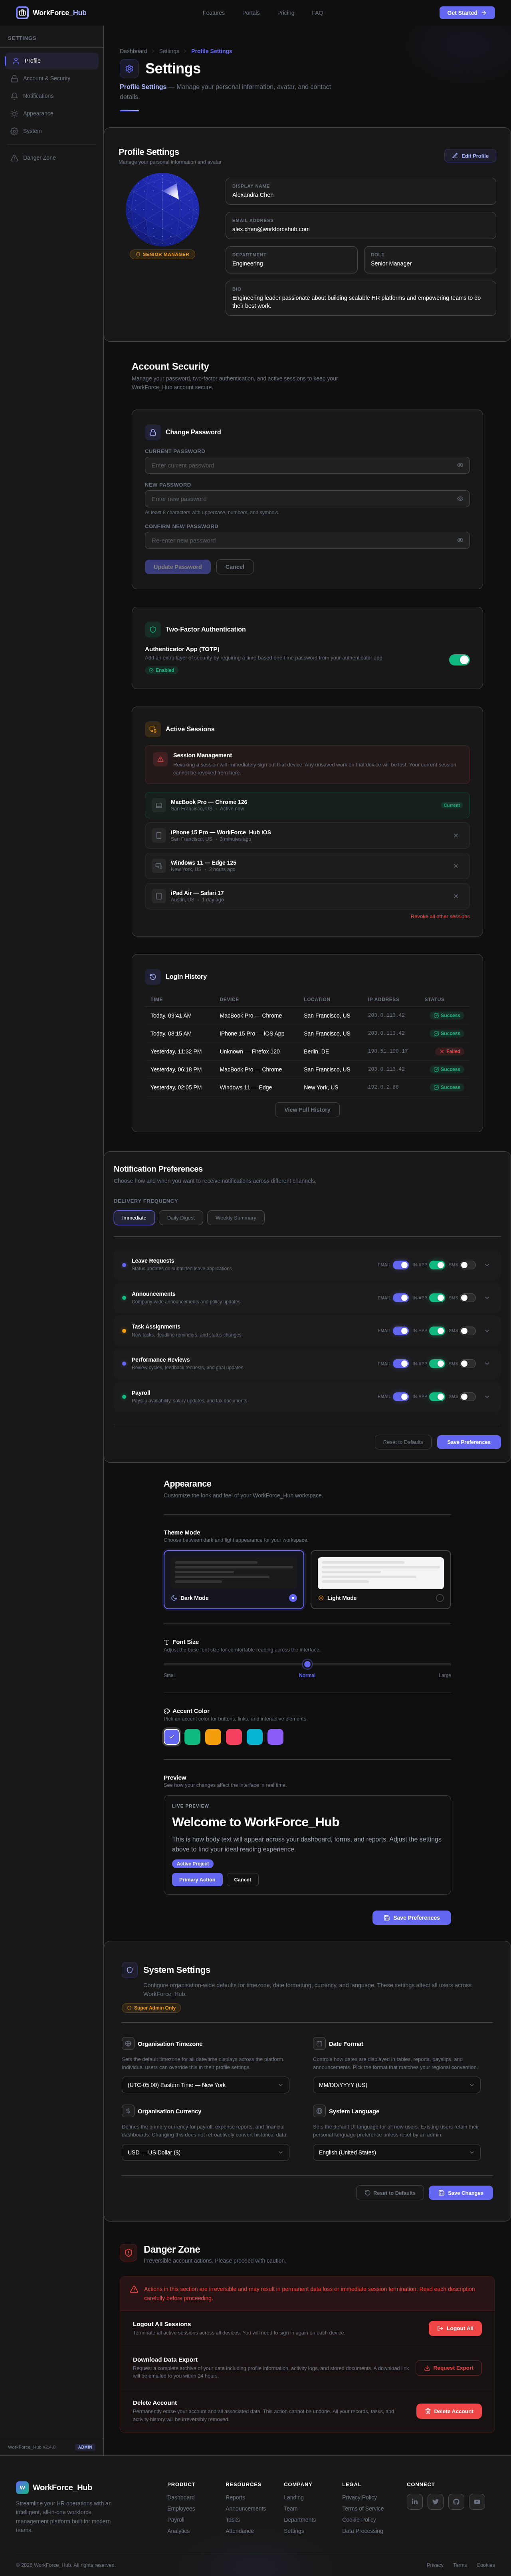Click the shield icon beside Two-Factor Authentication
The image size is (511, 2576).
(x=153, y=629)
